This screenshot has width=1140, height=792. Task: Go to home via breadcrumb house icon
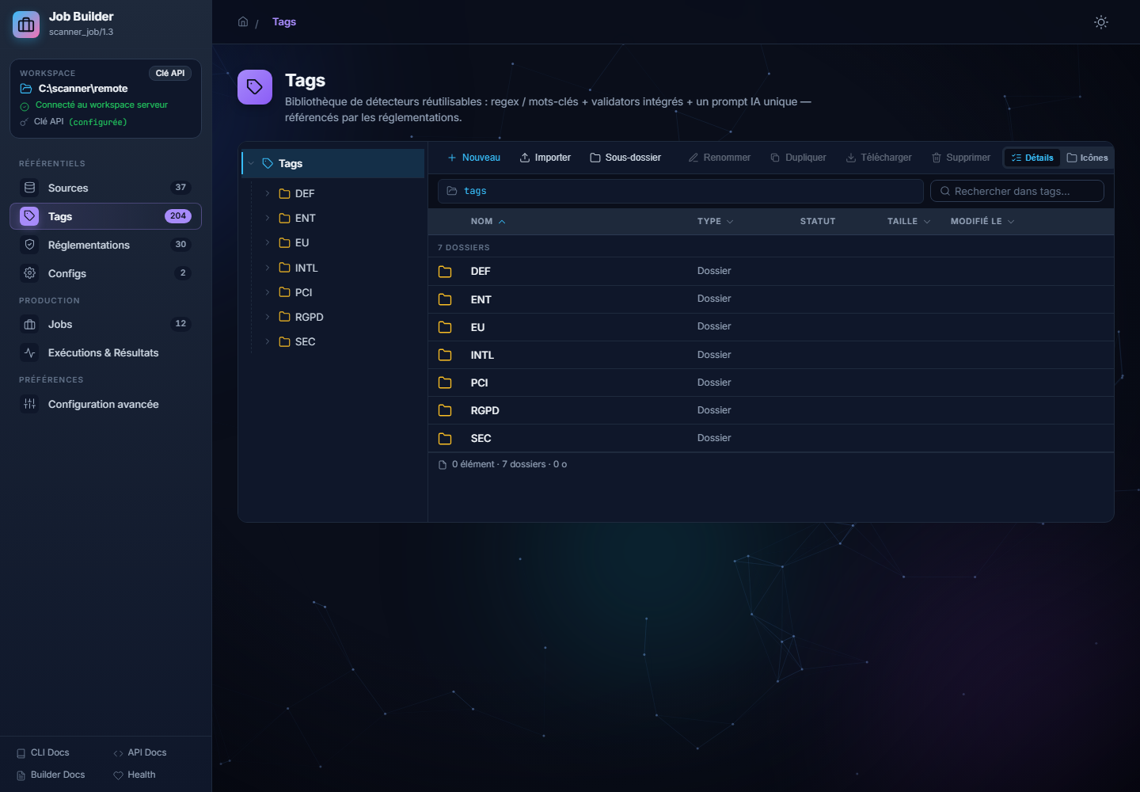(243, 21)
